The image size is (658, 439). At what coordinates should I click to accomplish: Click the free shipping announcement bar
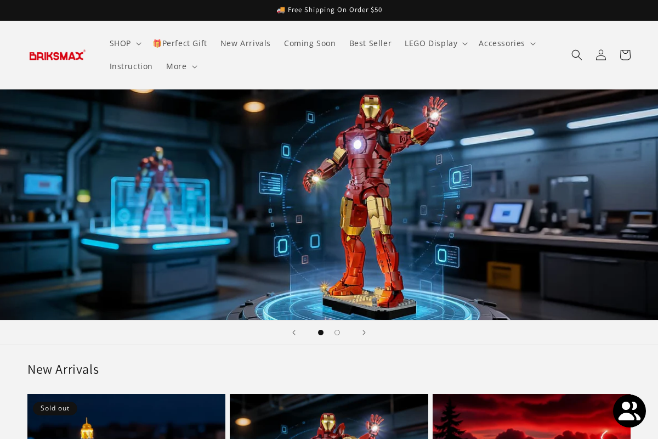(329, 10)
